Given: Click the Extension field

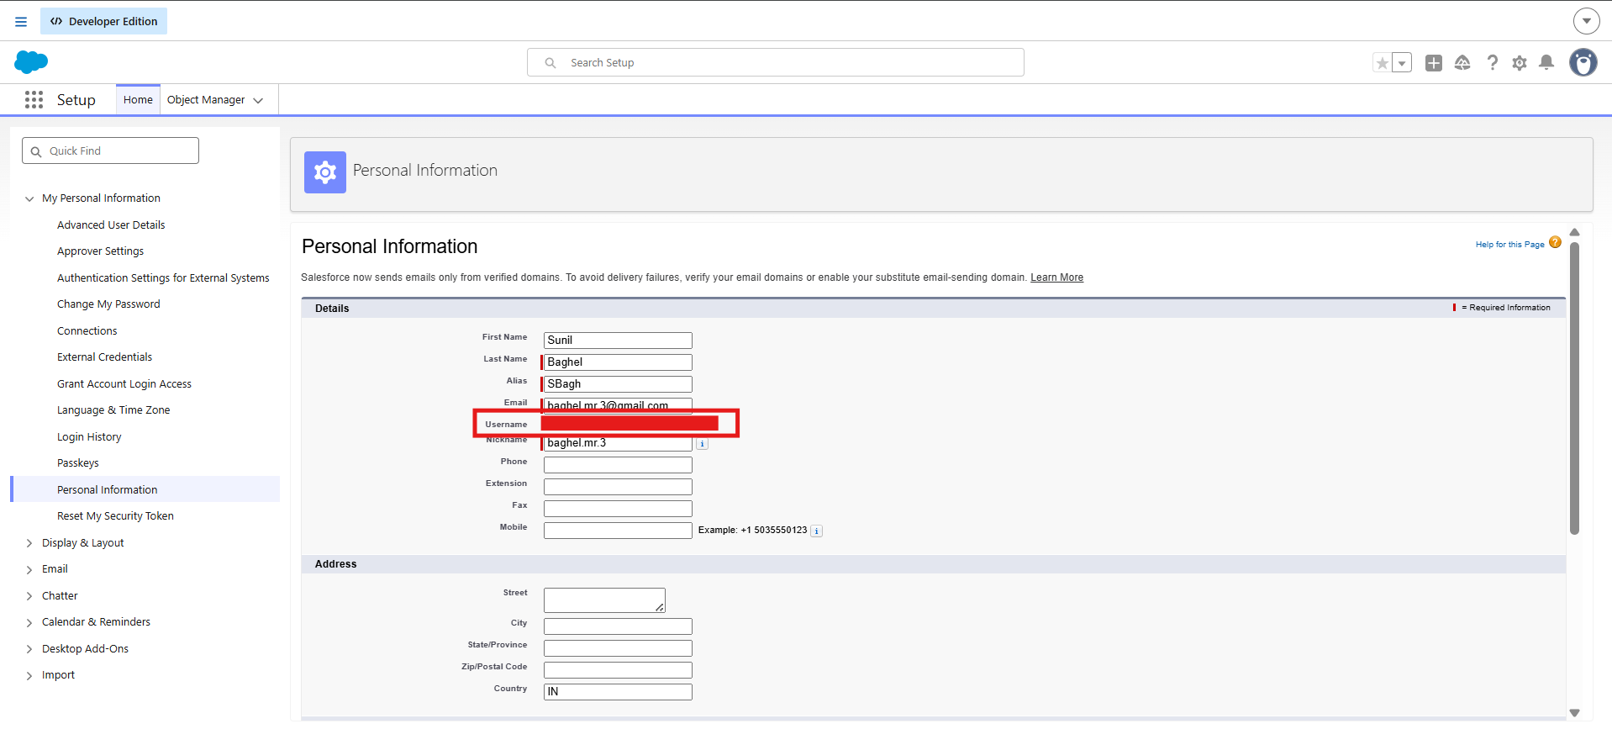Looking at the screenshot, I should tap(618, 486).
